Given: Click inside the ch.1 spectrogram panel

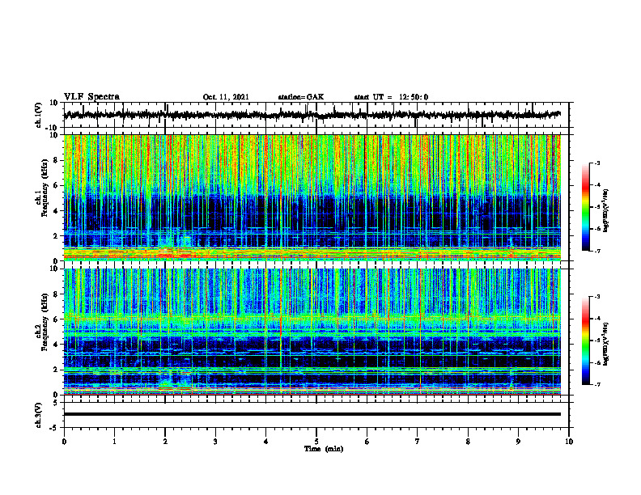Looking at the screenshot, I should [312, 197].
